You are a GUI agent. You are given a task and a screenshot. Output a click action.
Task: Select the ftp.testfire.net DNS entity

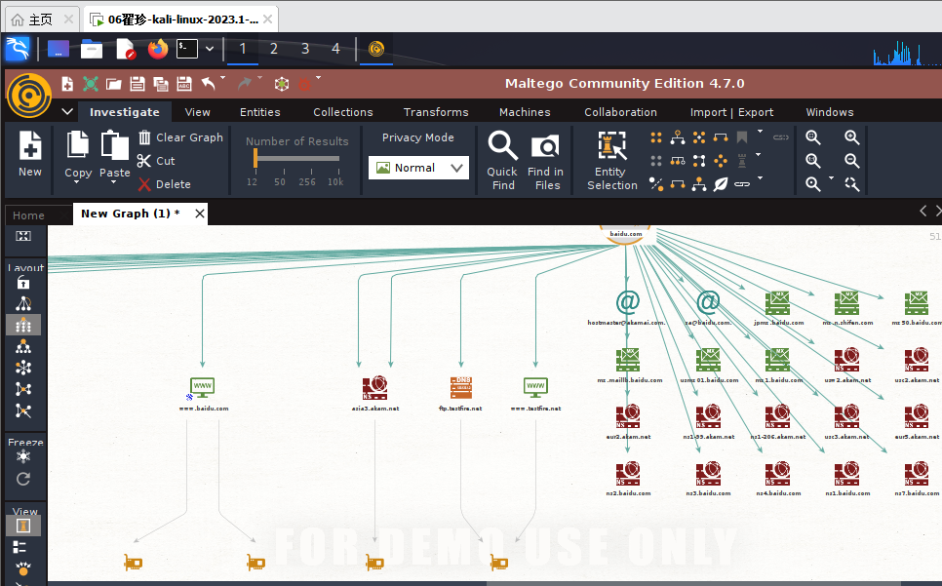pos(461,394)
